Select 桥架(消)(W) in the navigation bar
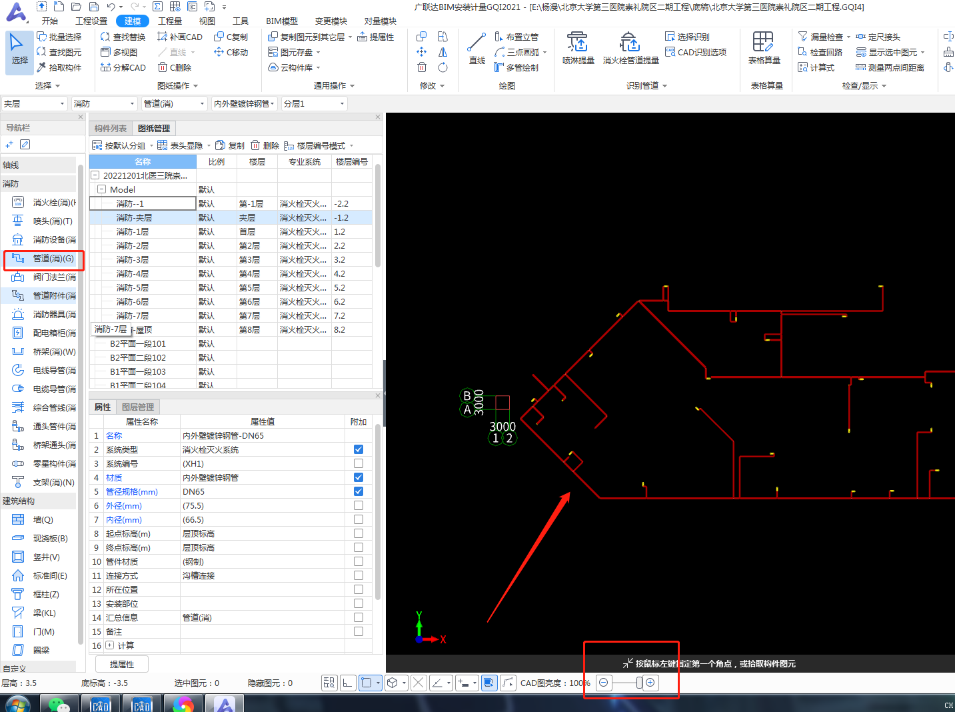The width and height of the screenshot is (955, 712). [x=43, y=351]
